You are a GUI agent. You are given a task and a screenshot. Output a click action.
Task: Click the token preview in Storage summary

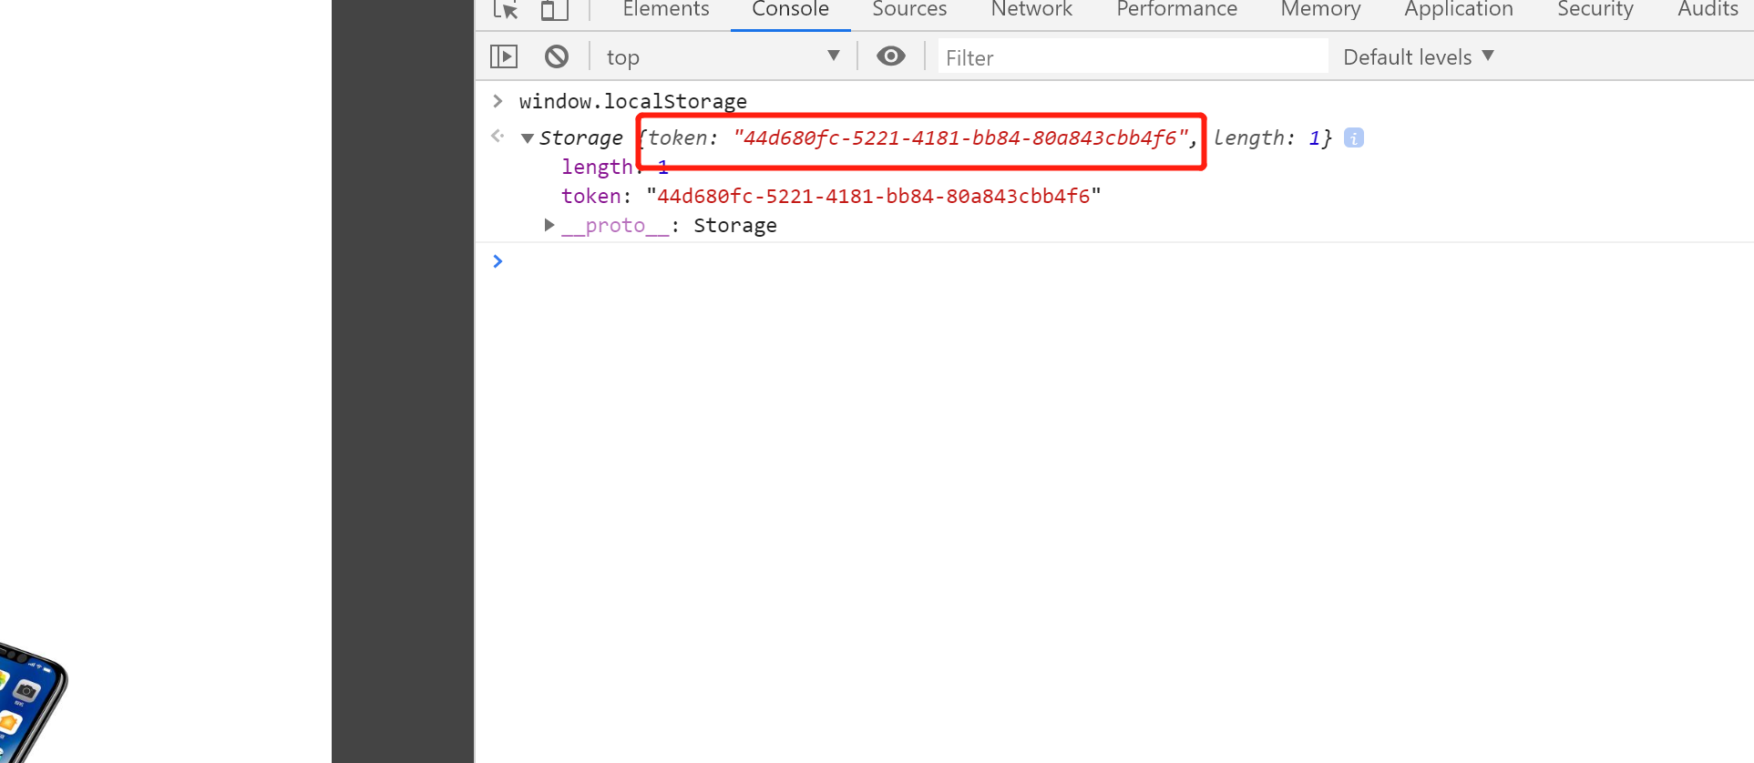920,137
